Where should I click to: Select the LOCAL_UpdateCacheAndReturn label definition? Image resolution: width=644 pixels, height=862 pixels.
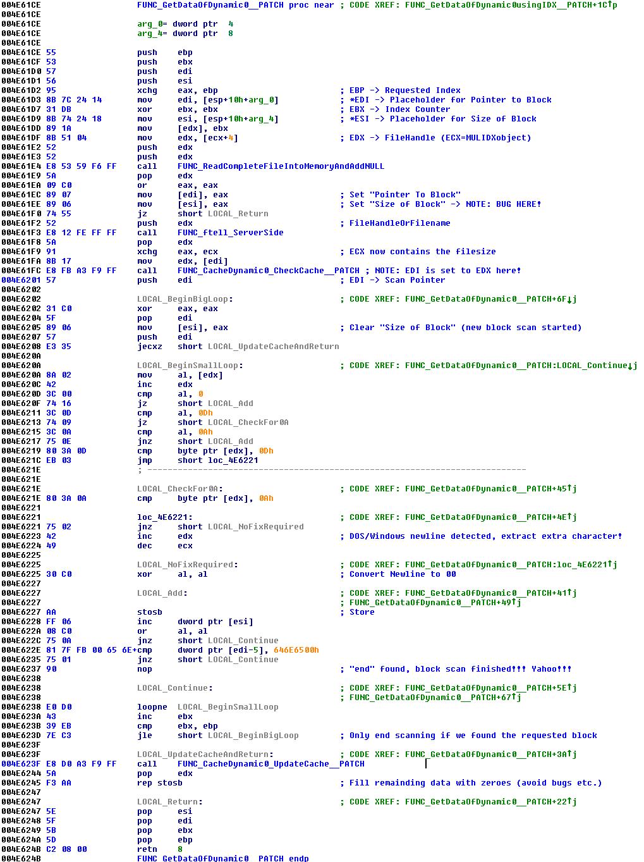pos(205,754)
